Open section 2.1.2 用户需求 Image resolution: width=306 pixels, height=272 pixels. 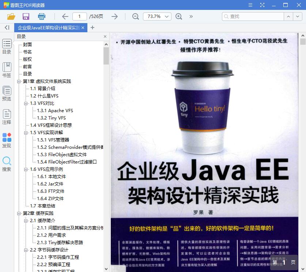[x=52, y=235]
